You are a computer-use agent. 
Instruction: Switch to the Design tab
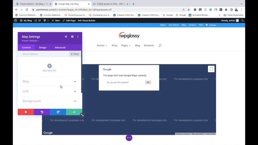click(x=43, y=48)
